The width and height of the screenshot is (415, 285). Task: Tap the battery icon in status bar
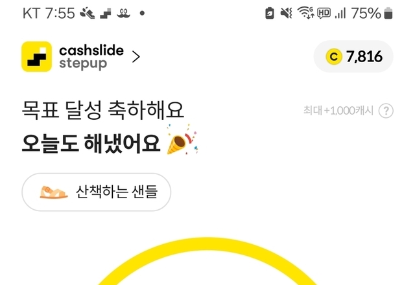point(388,13)
